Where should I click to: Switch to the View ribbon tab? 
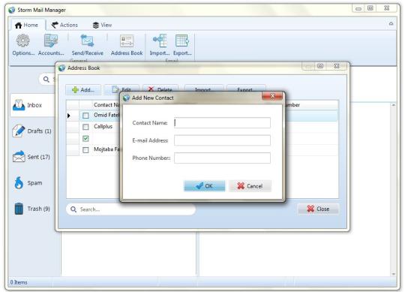click(x=102, y=25)
